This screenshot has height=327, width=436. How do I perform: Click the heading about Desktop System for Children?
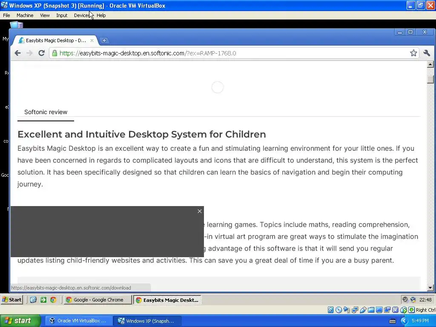coord(141,134)
